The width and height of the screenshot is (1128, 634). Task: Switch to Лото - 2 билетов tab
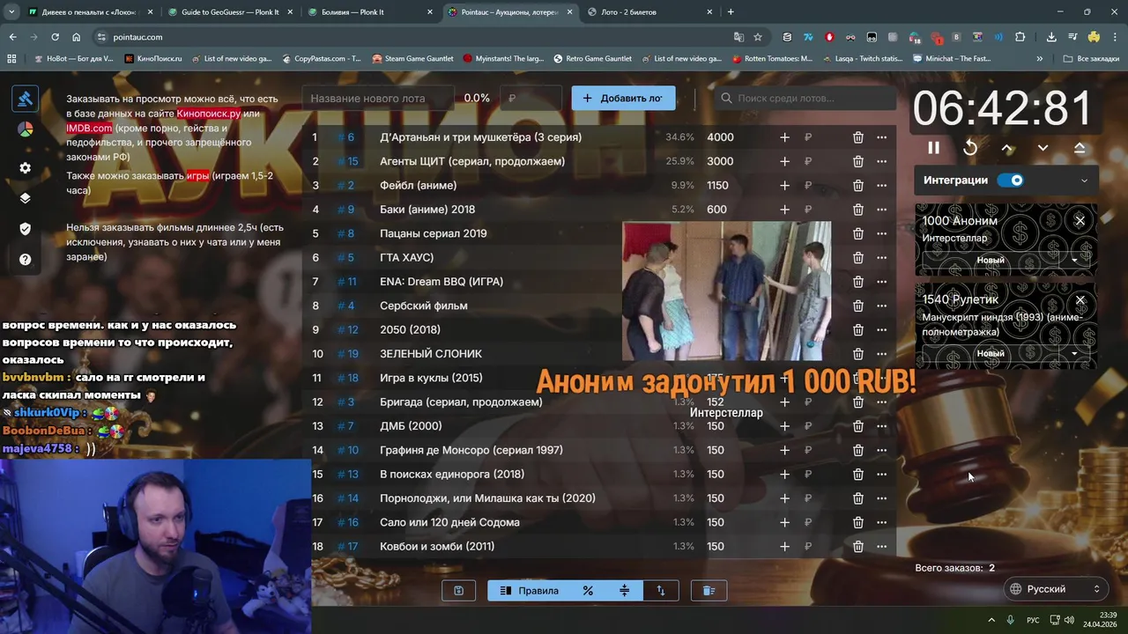pyautogui.click(x=649, y=12)
